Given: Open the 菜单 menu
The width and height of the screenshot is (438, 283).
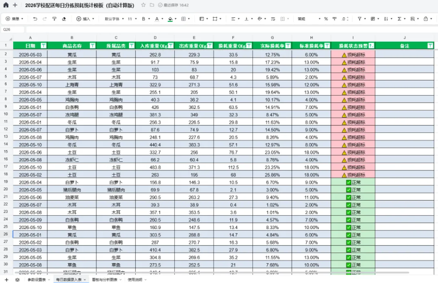Looking at the screenshot, I should coord(14,19).
